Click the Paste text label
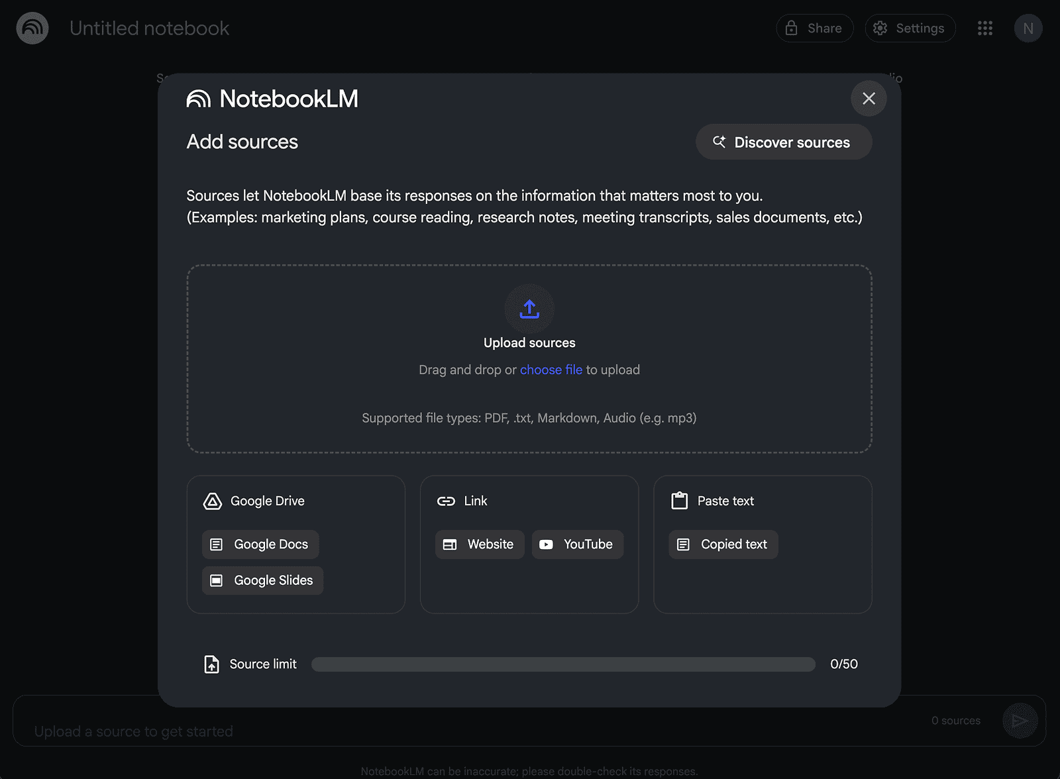1060x779 pixels. (x=725, y=501)
